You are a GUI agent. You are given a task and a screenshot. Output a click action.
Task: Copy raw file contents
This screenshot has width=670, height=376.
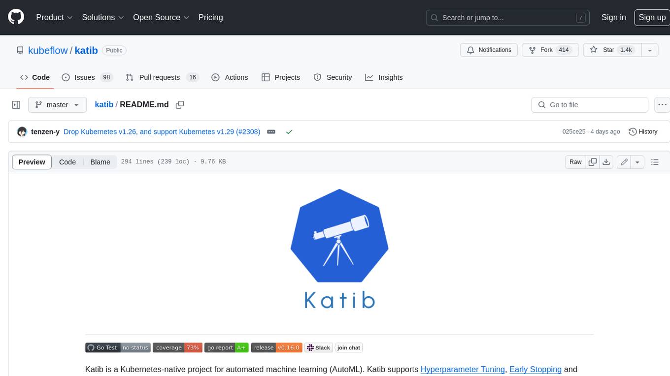(x=593, y=162)
